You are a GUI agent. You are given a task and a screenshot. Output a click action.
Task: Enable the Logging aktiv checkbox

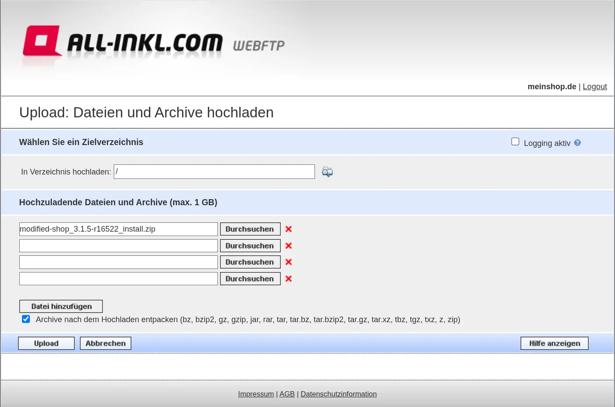[515, 142]
